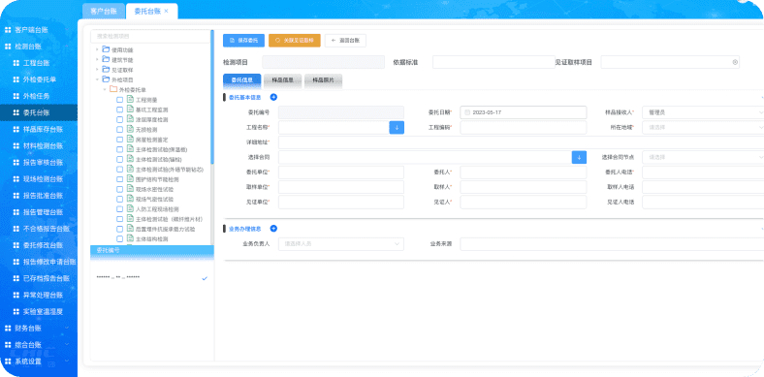This screenshot has width=764, height=377.
Task: Click the 外检任务 sidebar icon
Action: tap(16, 97)
